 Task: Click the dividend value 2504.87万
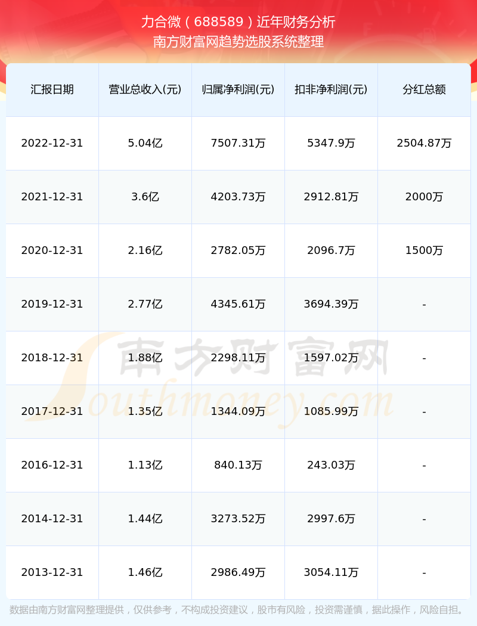(x=425, y=143)
